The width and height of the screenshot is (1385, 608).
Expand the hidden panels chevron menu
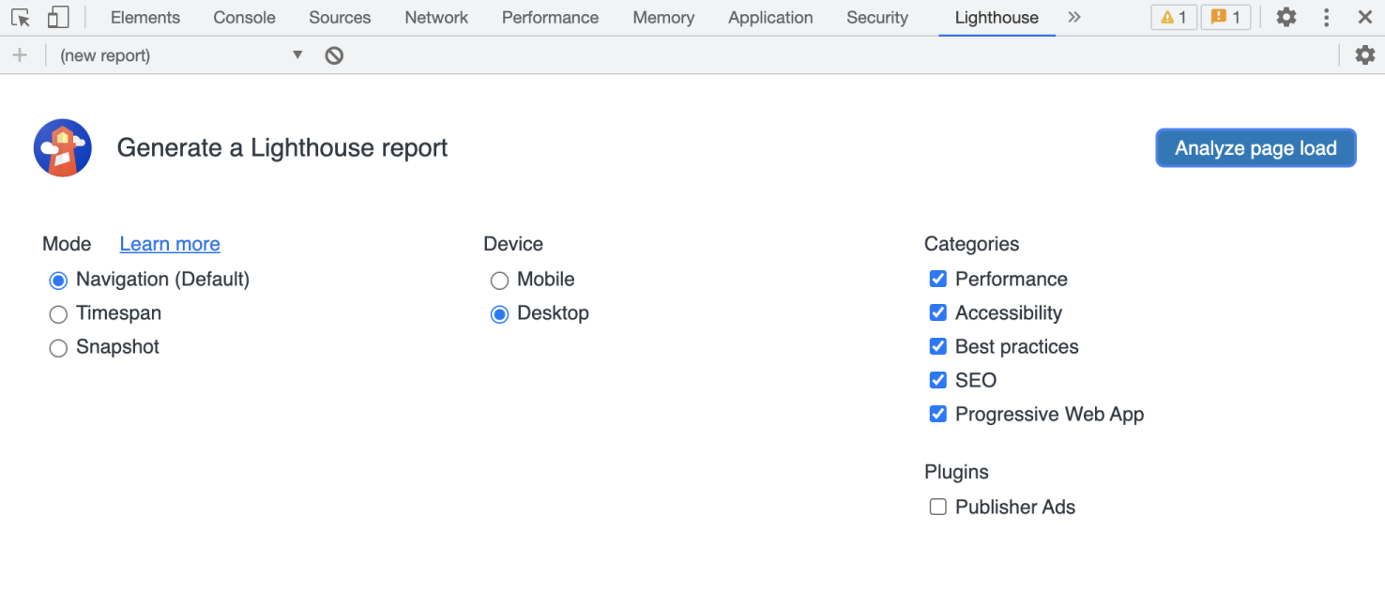coord(1074,17)
